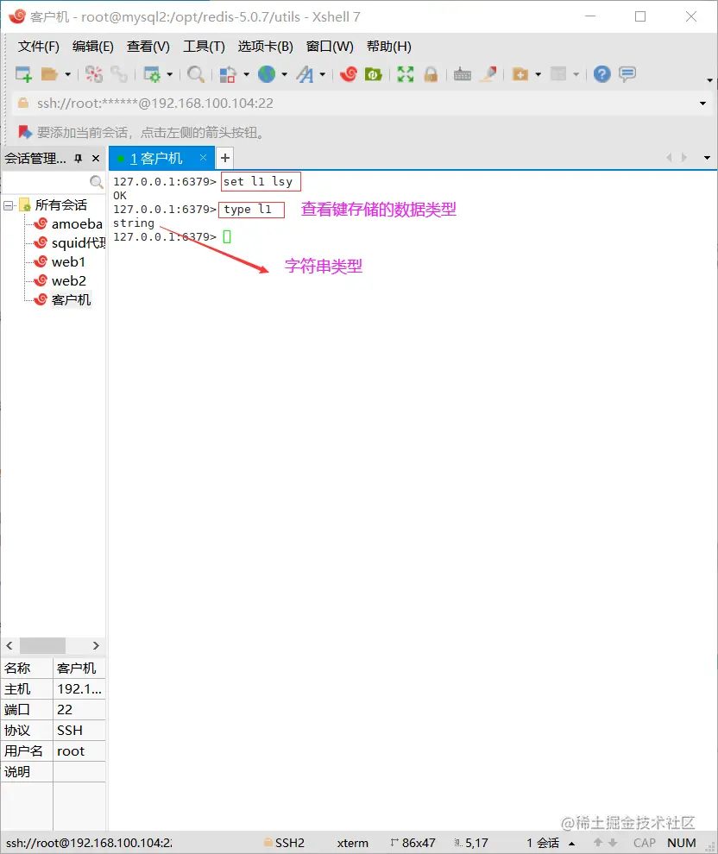Close the session manager panel
The image size is (718, 854).
(x=96, y=159)
